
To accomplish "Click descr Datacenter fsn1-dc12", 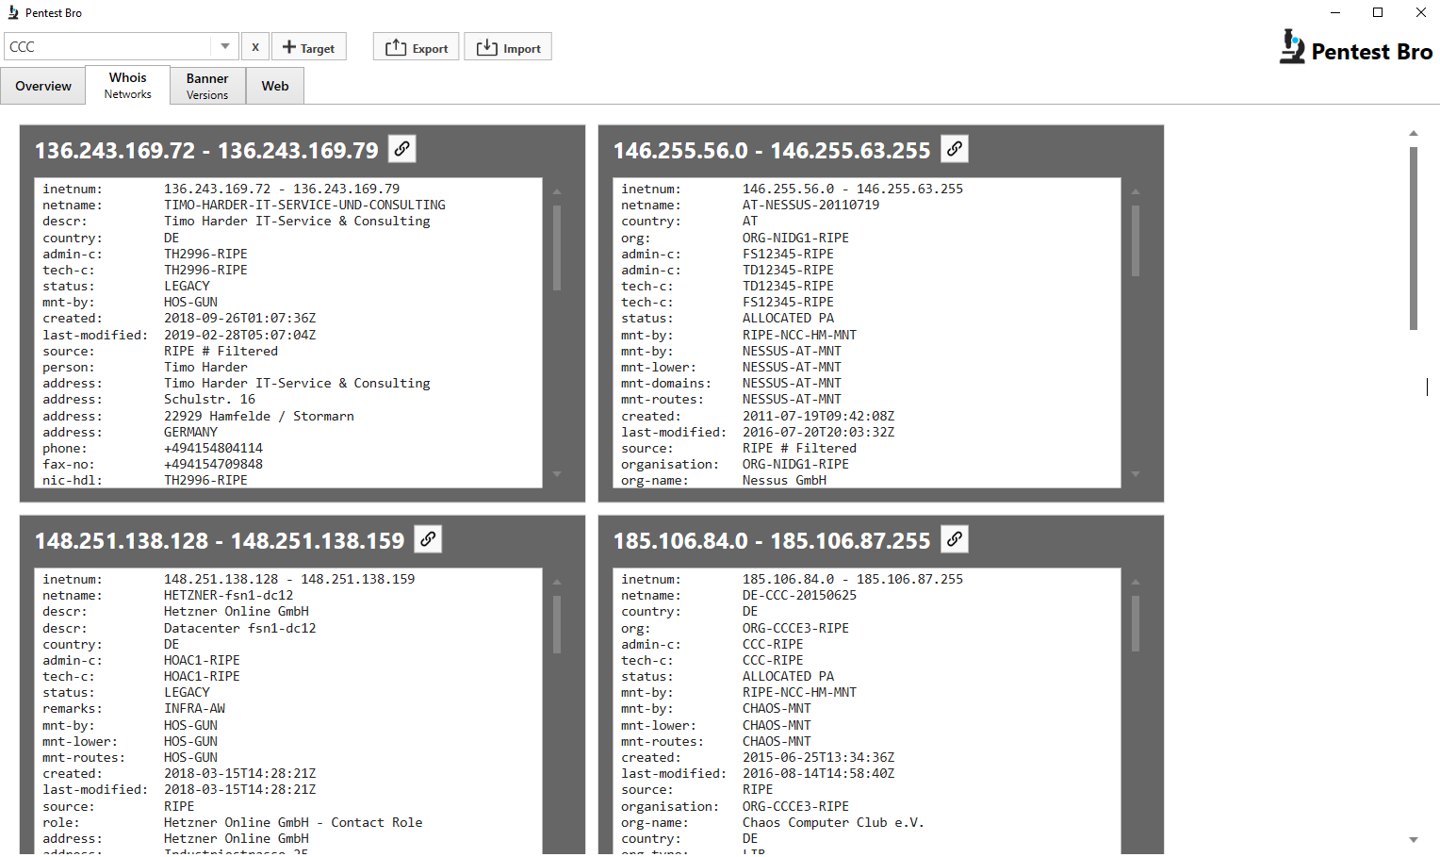I will pos(239,628).
